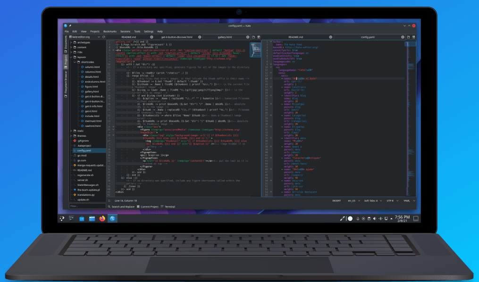Open figure.html in the project tree
Image resolution: width=479 pixels, height=282 pixels.
[91, 87]
